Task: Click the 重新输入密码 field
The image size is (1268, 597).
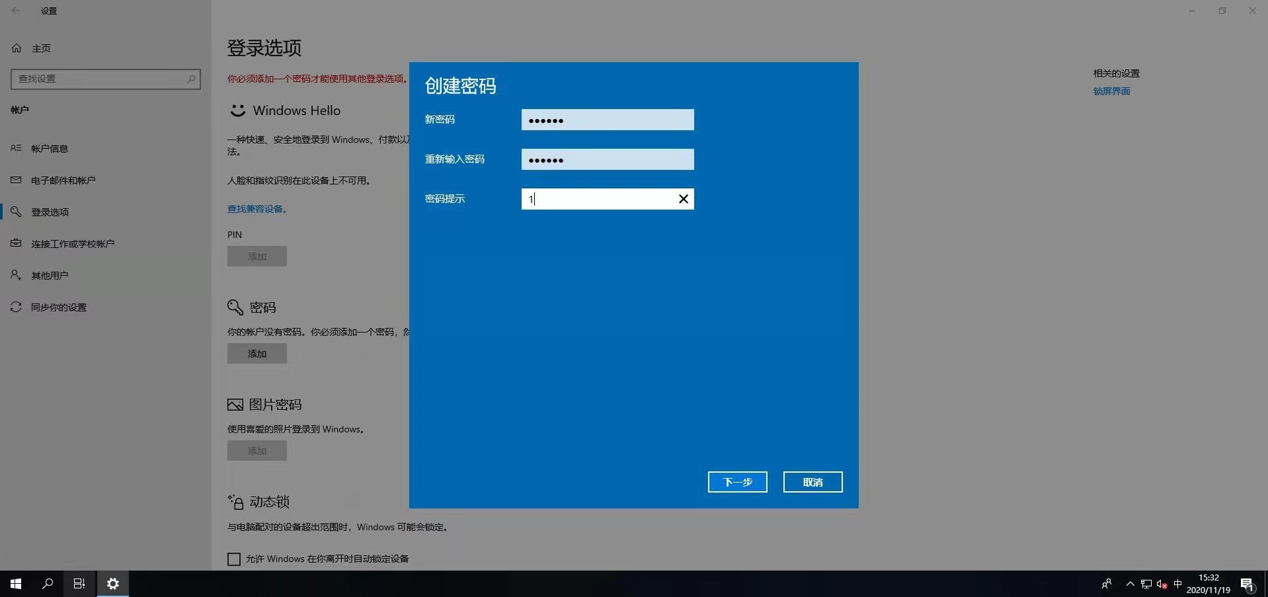Action: pyautogui.click(x=608, y=159)
